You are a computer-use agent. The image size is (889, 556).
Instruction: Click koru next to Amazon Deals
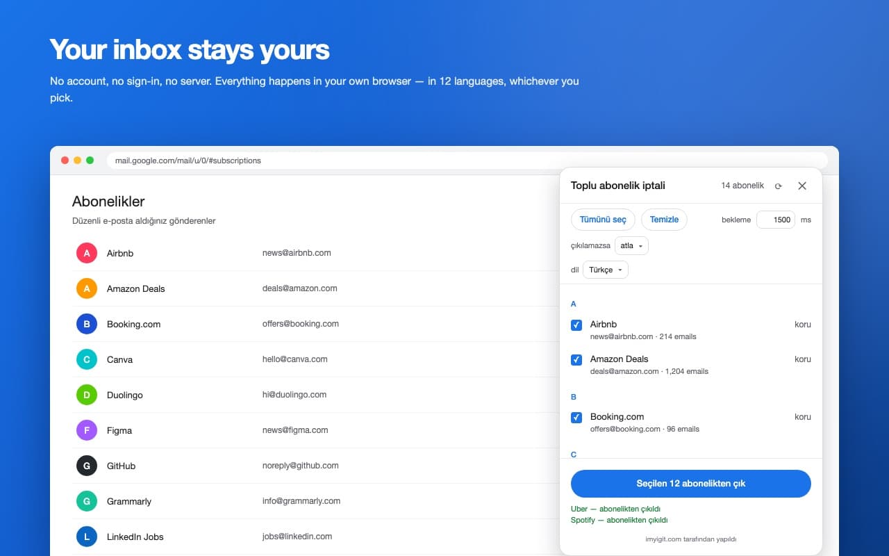pyautogui.click(x=803, y=359)
